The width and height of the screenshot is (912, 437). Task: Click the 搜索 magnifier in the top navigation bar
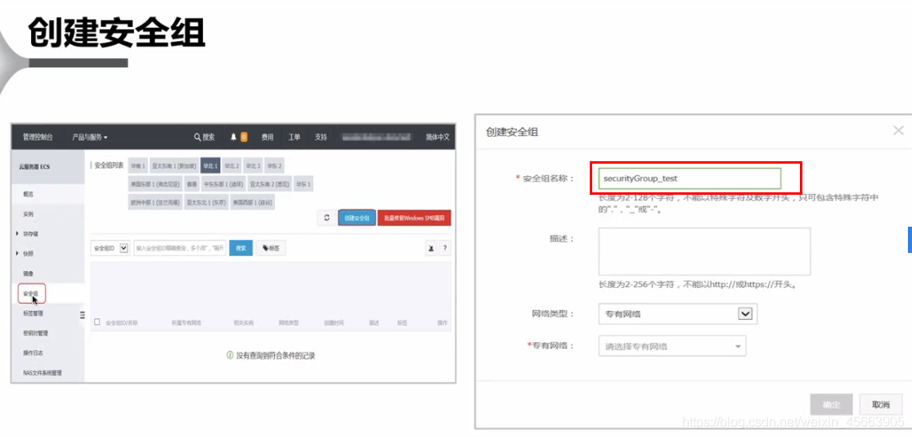click(204, 137)
